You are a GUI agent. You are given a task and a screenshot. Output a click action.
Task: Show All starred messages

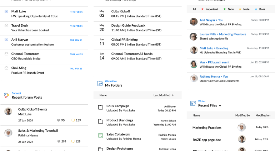[194, 9]
